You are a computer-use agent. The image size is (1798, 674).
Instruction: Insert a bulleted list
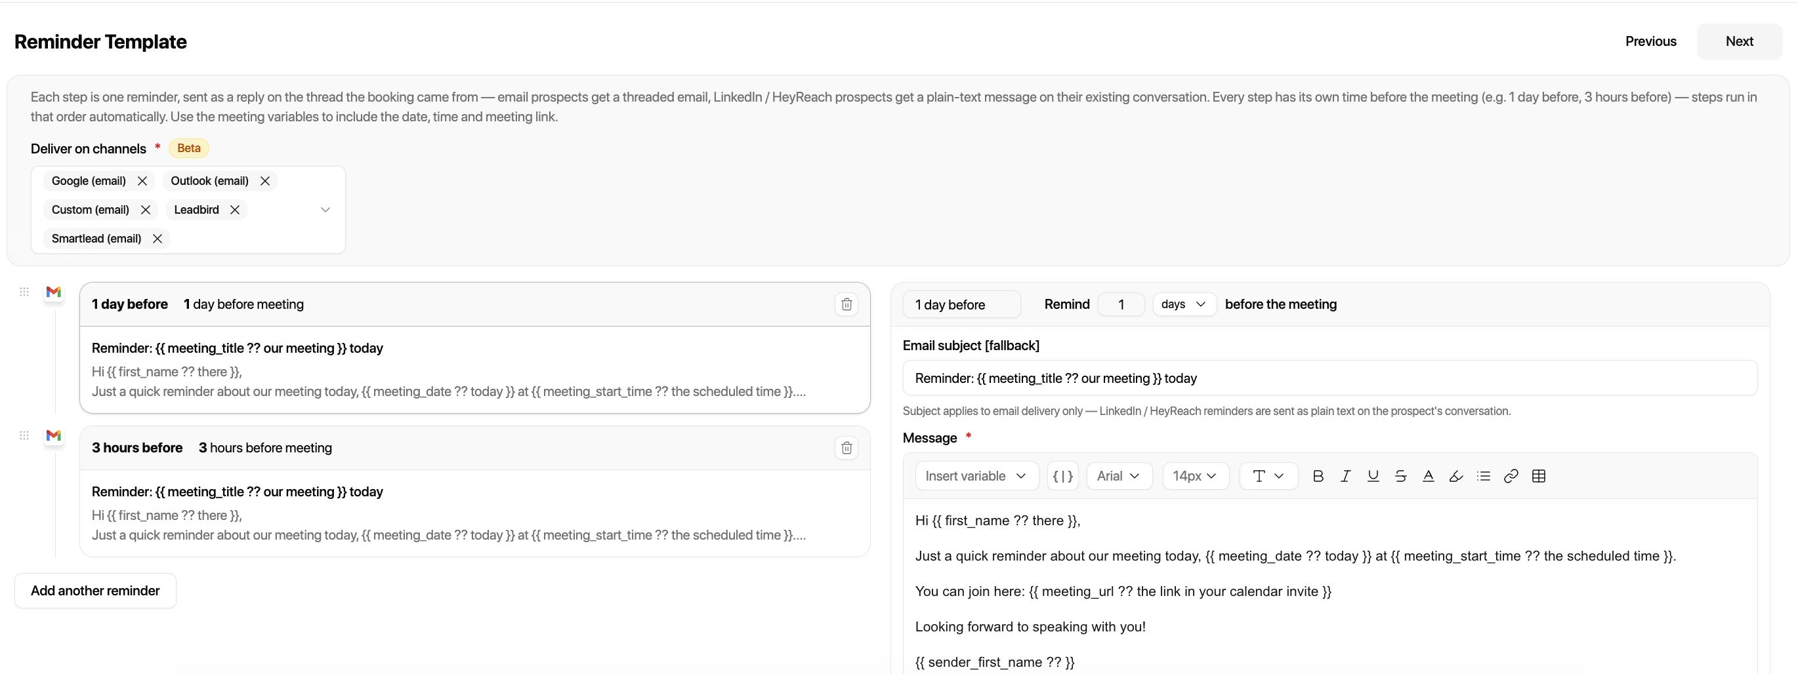click(1483, 476)
